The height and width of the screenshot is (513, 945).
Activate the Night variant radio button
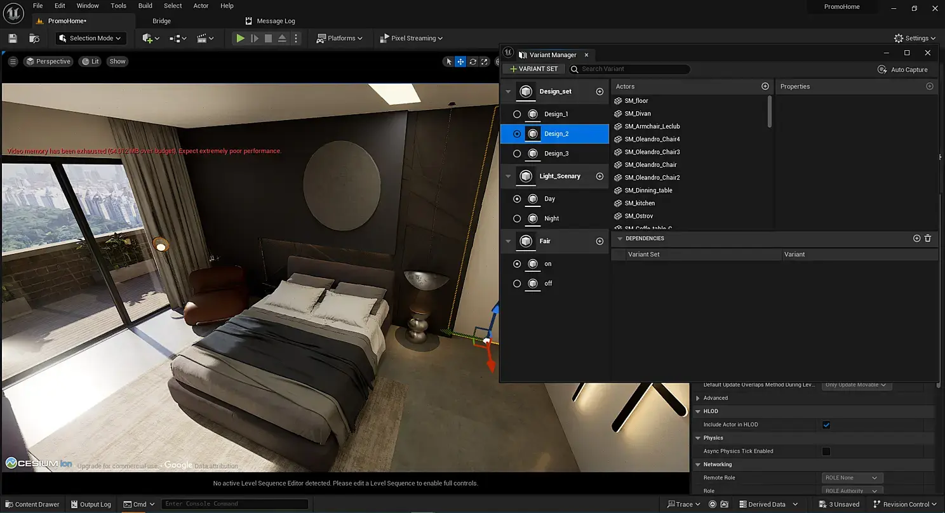click(517, 218)
